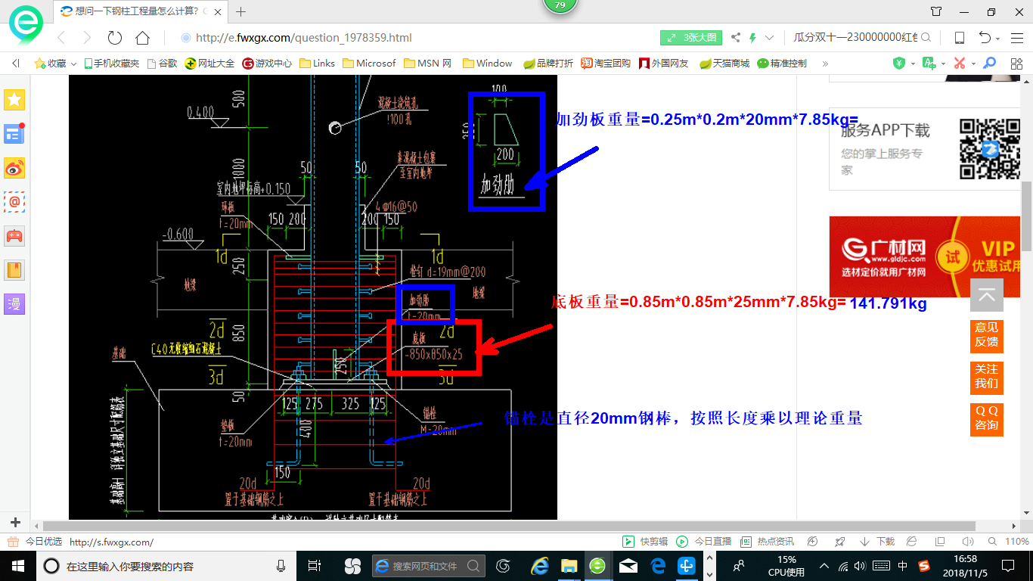Click 快剪辑 in status bar
Screen dimensions: 1033x581
[645, 542]
